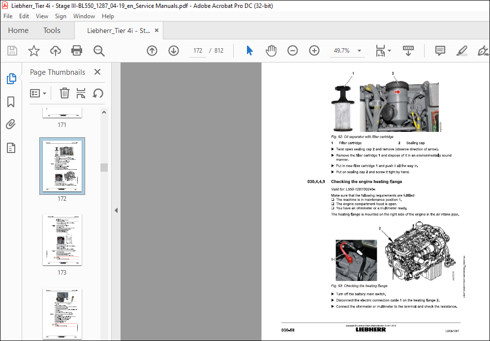The height and width of the screenshot is (341, 490).
Task: Select the Liebherr_Tier 4i document tab
Action: (119, 31)
